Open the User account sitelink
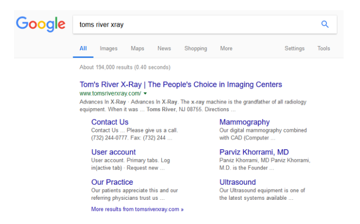Image resolution: width=360 pixels, height=224 pixels. pyautogui.click(x=113, y=152)
